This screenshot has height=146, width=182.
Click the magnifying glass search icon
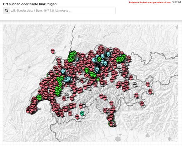coord(6,10)
